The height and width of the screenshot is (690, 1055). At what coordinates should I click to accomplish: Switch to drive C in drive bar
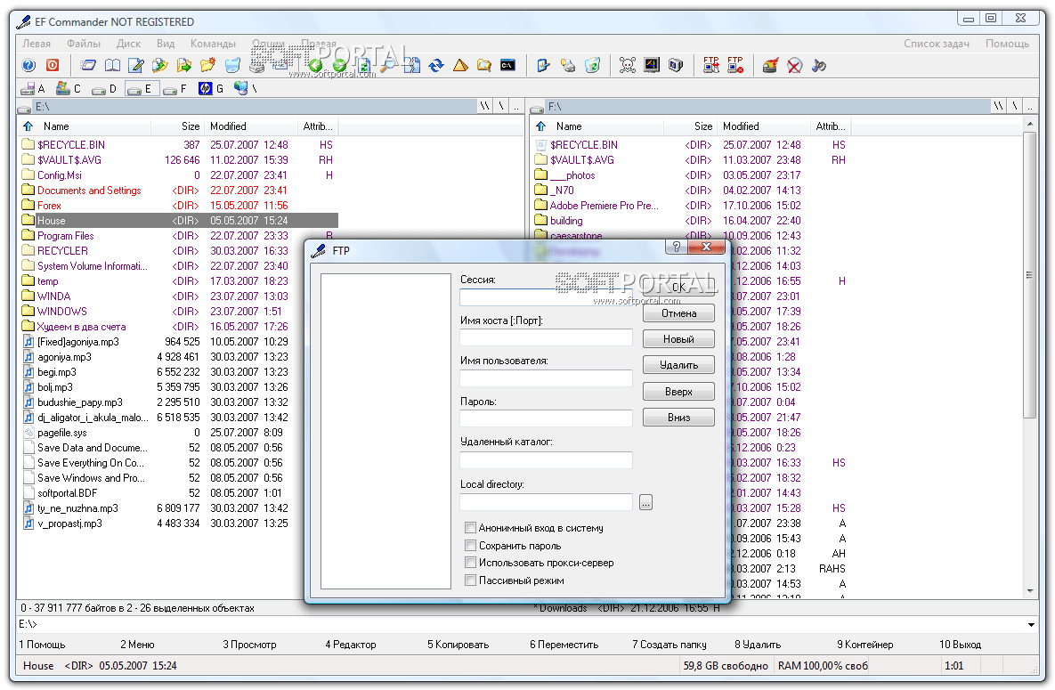(69, 88)
